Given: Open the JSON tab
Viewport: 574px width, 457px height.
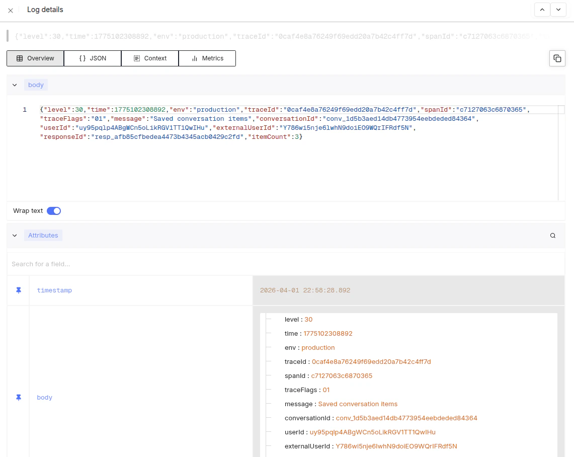Looking at the screenshot, I should [93, 58].
